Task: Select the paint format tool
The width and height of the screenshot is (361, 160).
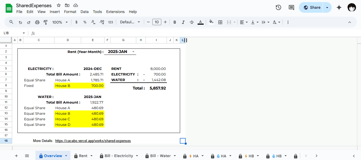Action: click(45, 22)
